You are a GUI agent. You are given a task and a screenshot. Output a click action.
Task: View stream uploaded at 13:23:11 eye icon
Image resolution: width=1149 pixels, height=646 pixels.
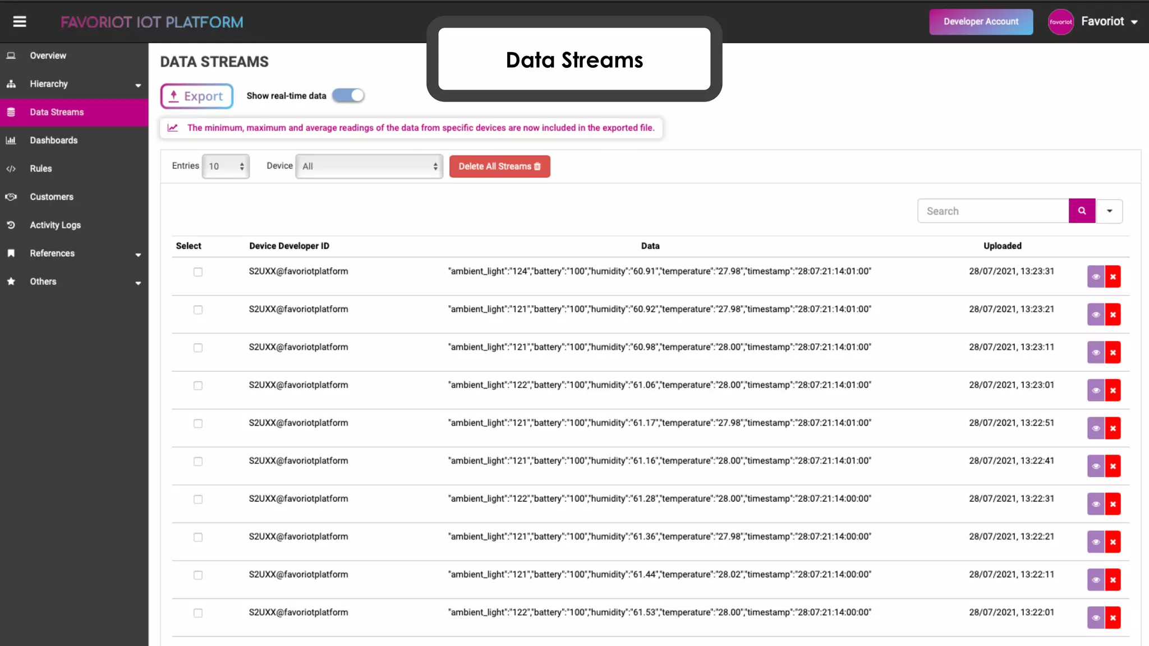[1096, 353]
